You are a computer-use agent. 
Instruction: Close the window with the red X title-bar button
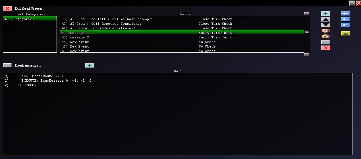coord(358,3)
